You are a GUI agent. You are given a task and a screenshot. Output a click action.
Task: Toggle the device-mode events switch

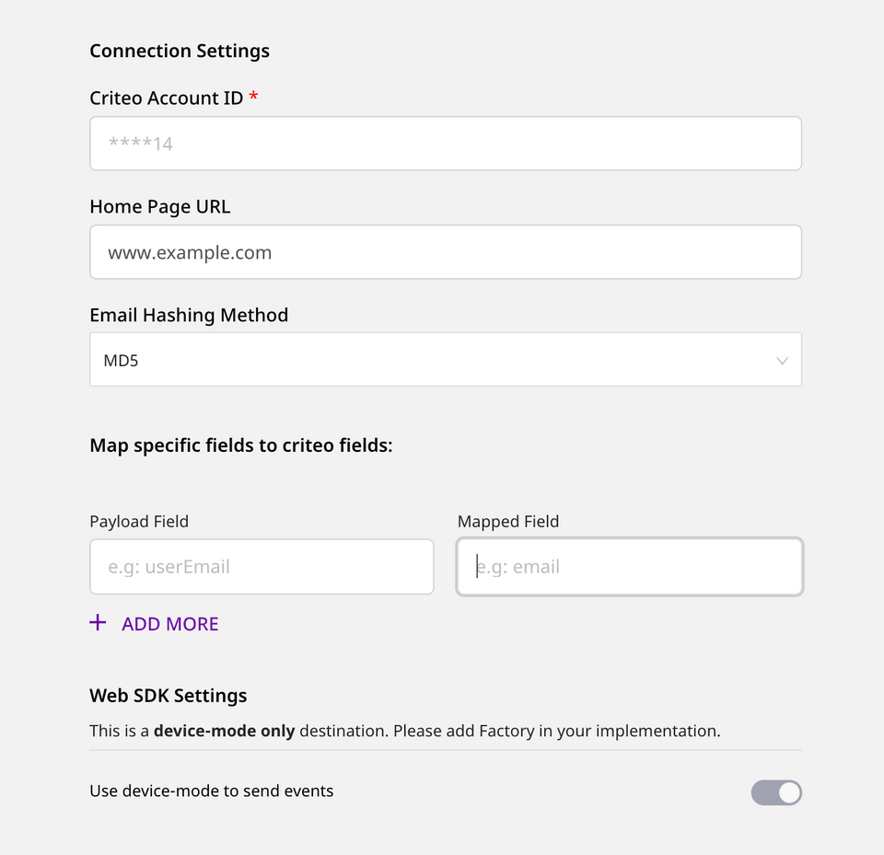tap(776, 792)
